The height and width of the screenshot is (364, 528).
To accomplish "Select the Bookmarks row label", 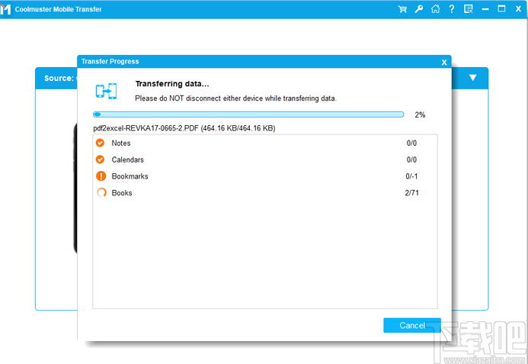I will 130,176.
